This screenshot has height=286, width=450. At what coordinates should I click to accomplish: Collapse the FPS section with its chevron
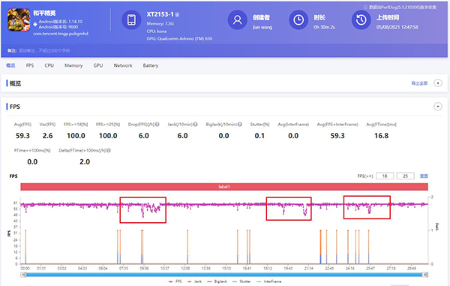(438, 107)
